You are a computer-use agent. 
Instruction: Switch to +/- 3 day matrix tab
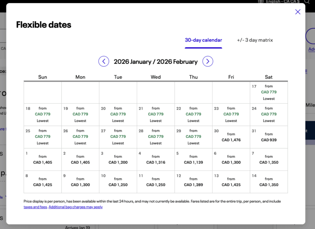255,40
